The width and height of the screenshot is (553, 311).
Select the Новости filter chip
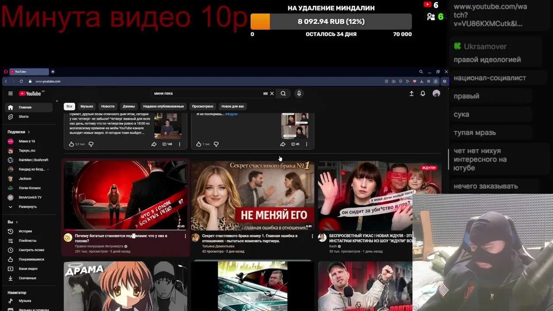point(108,106)
